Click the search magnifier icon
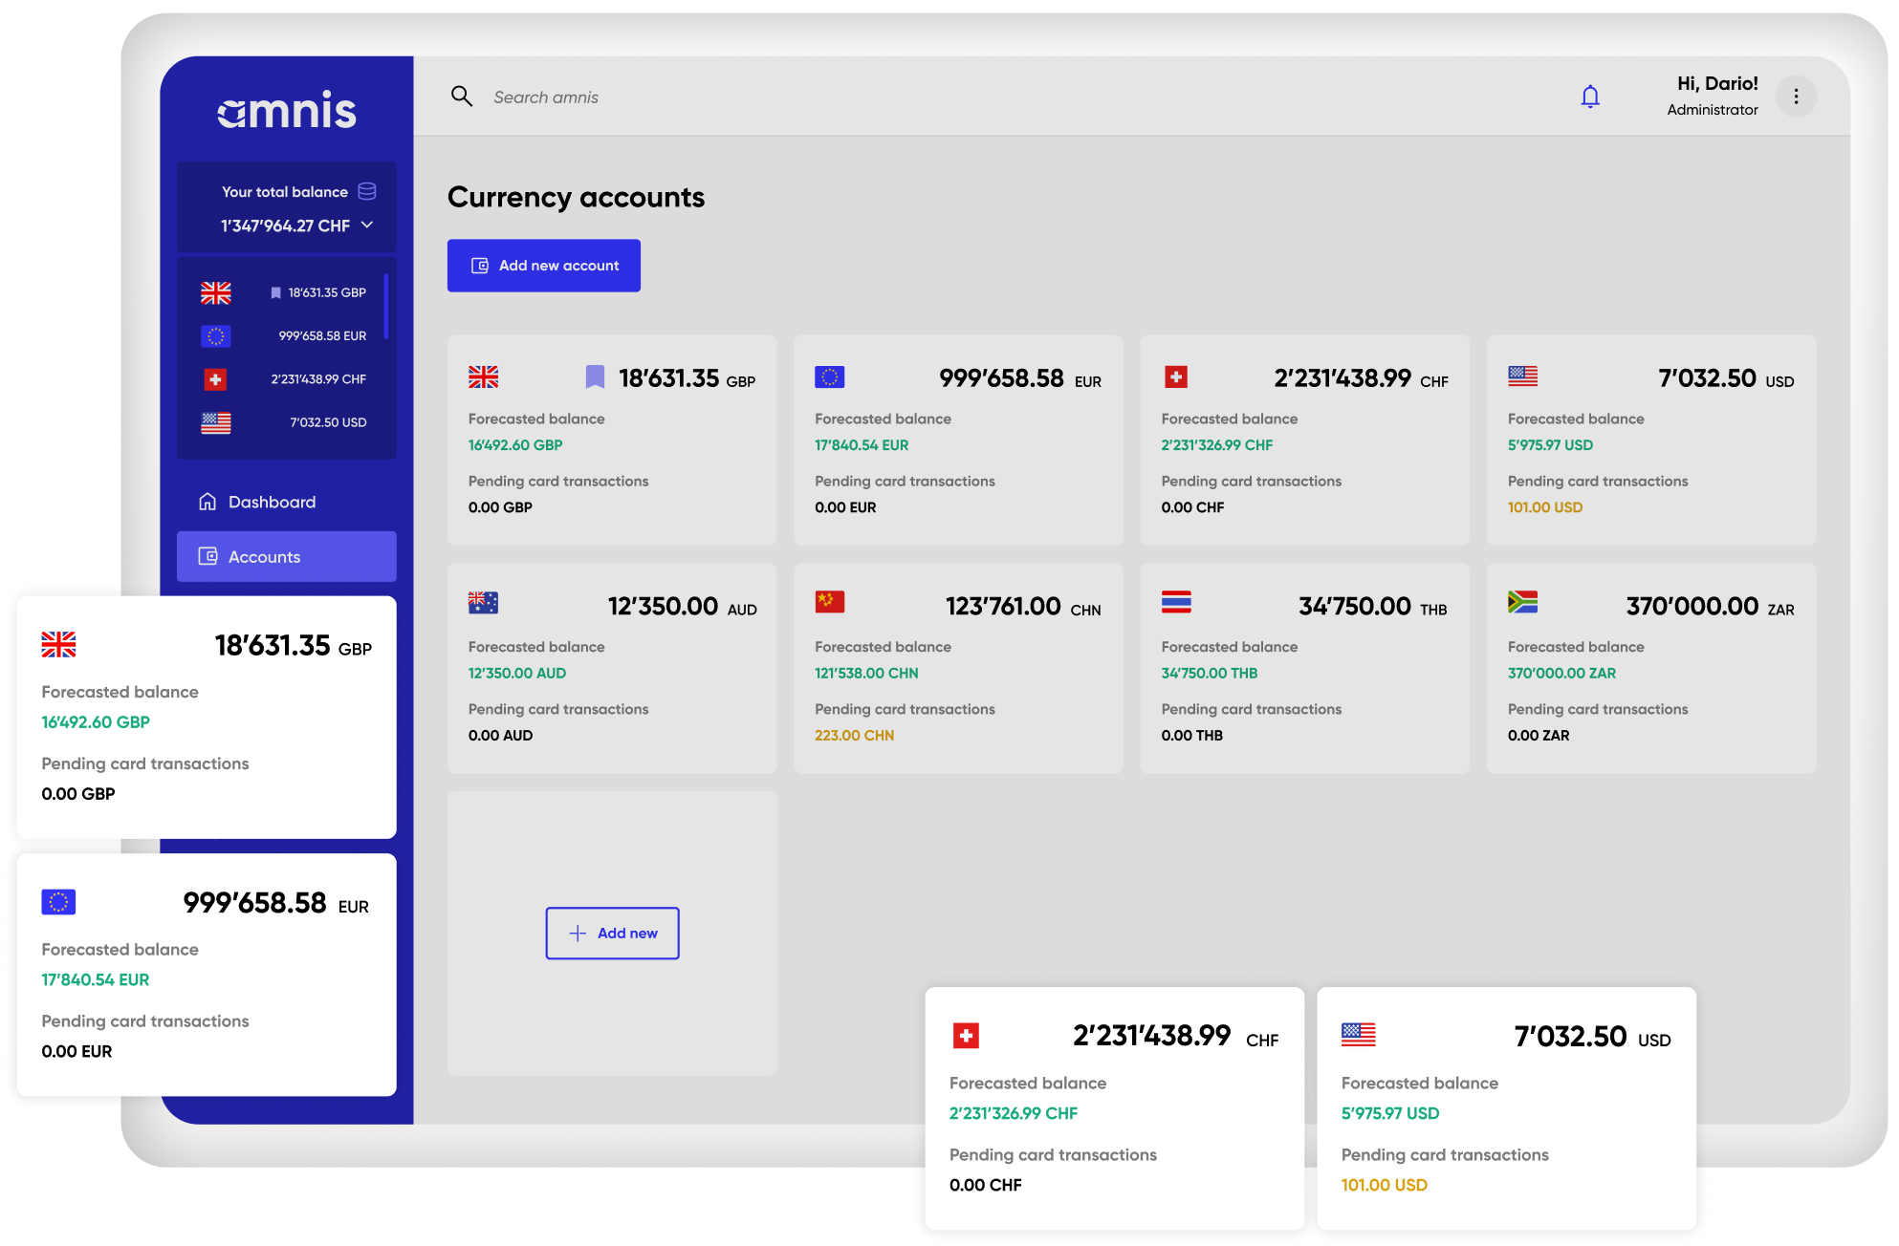This screenshot has width=1899, height=1246. click(462, 97)
